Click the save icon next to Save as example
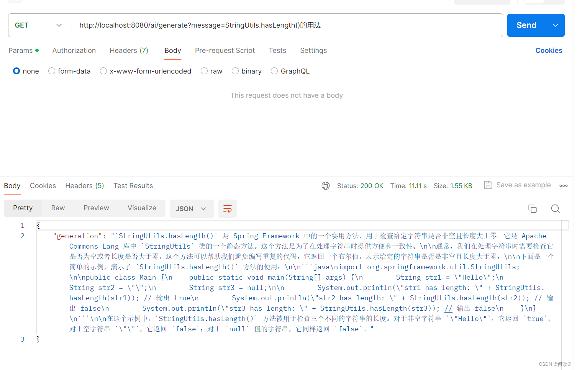This screenshot has height=370, width=577. coord(488,185)
